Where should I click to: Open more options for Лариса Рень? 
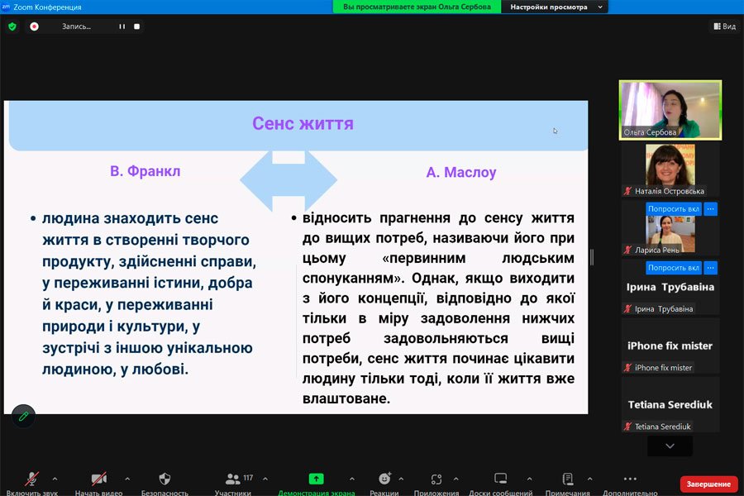coord(710,209)
